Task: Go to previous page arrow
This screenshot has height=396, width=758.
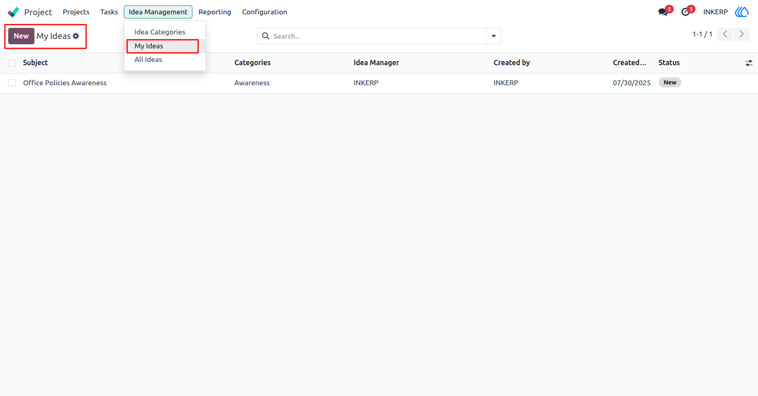Action: click(725, 34)
